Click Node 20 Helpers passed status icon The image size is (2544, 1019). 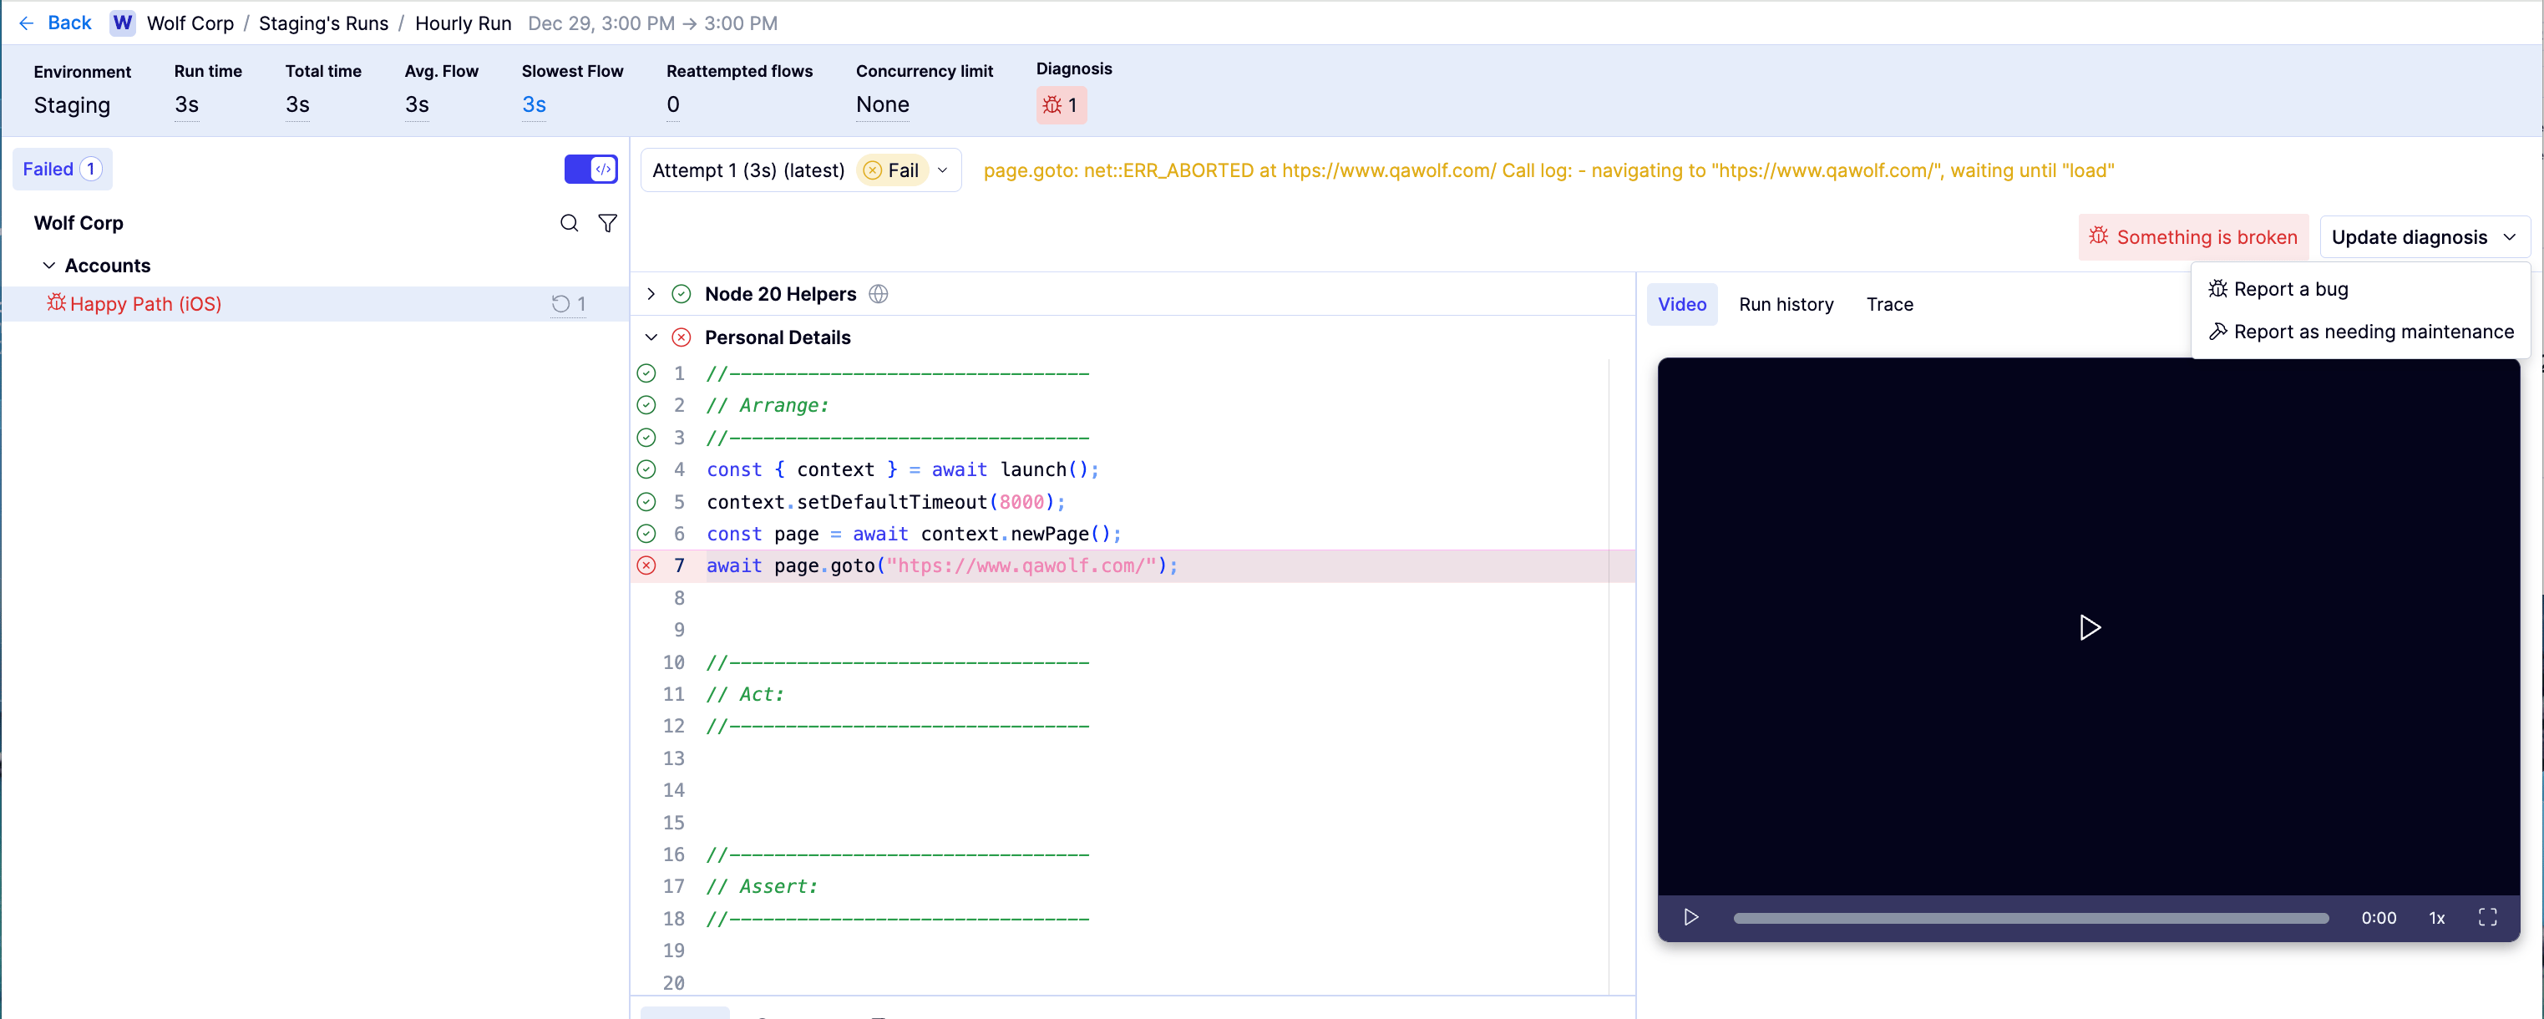pyautogui.click(x=682, y=294)
